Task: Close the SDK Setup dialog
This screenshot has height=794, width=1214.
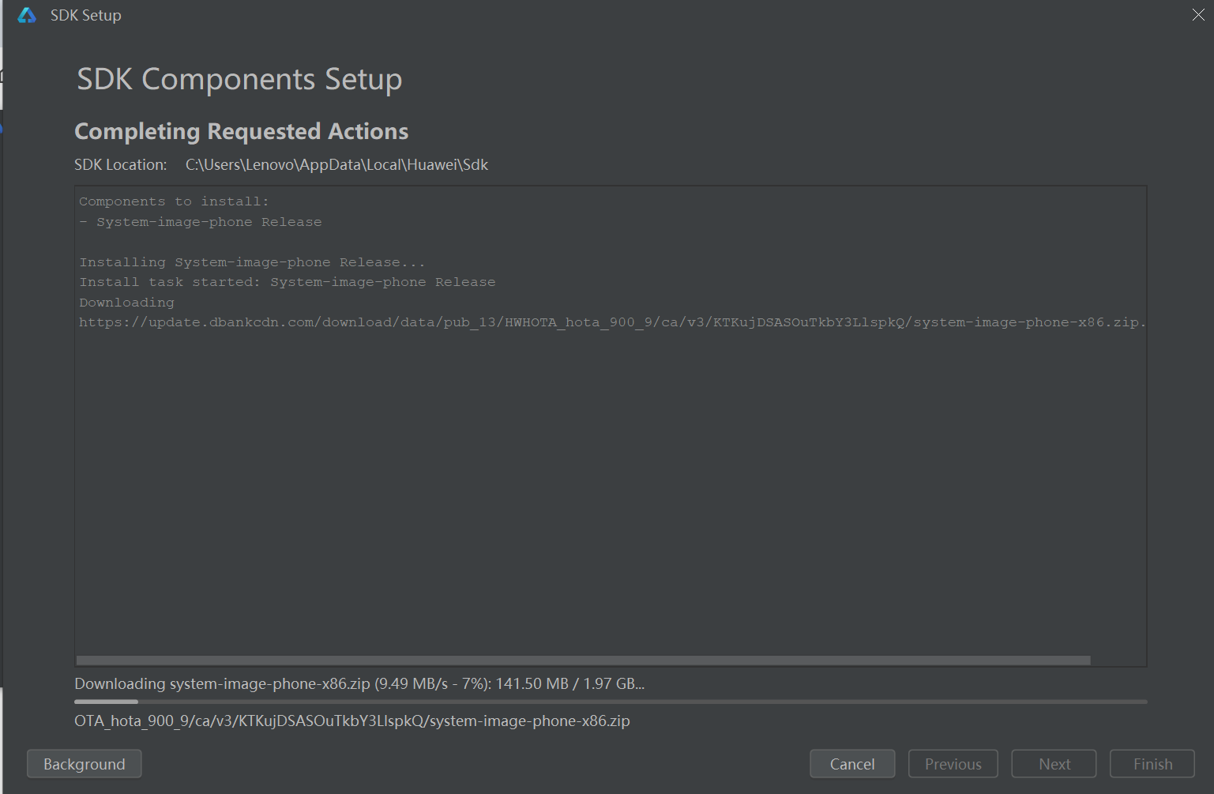Action: 1198,15
